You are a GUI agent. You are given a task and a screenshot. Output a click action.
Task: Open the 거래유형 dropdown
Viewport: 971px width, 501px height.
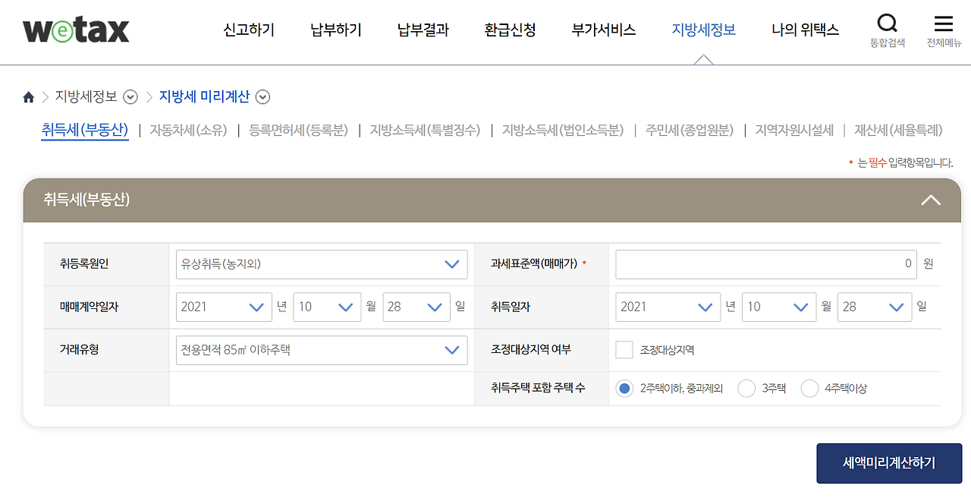point(322,350)
